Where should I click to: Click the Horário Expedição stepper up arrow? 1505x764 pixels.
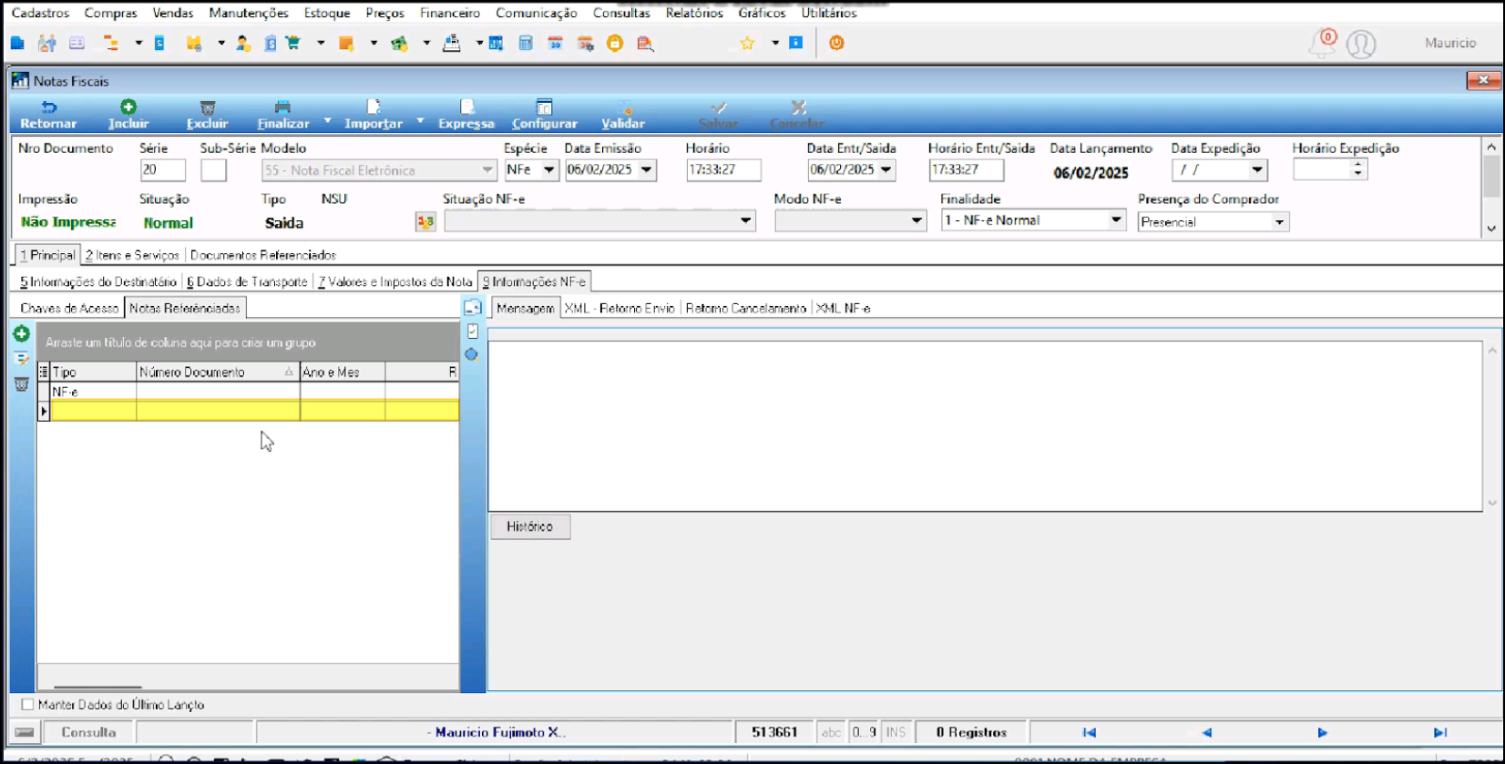tap(1358, 165)
